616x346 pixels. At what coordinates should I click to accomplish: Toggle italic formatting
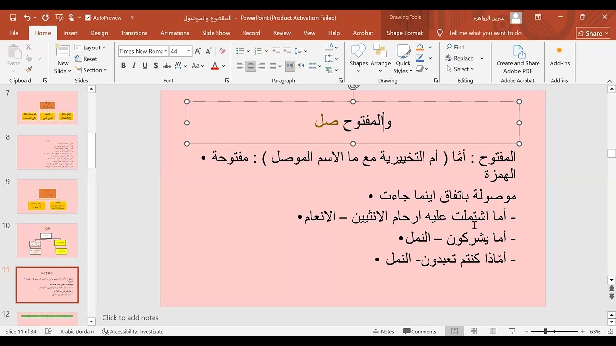pos(134,66)
